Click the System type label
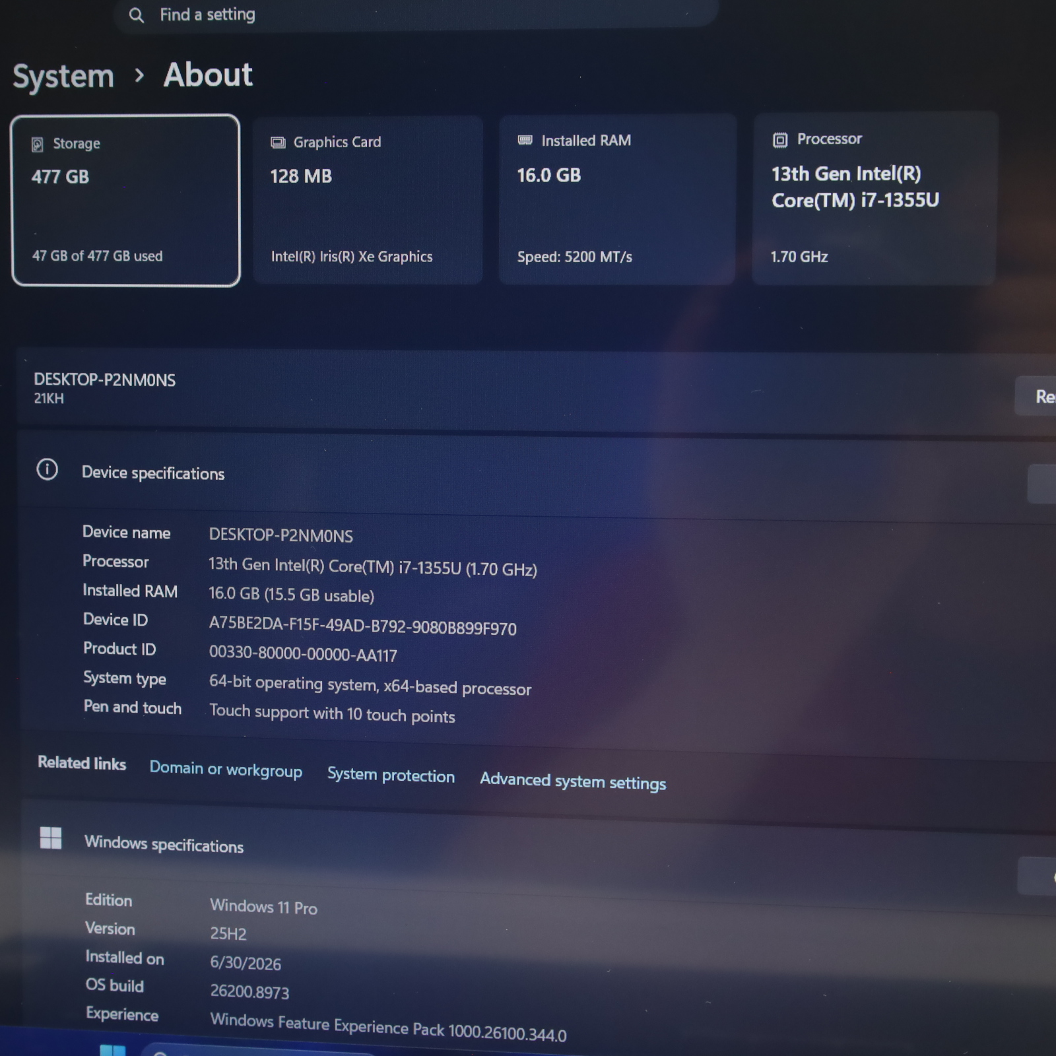Image resolution: width=1056 pixels, height=1056 pixels. pos(125,678)
